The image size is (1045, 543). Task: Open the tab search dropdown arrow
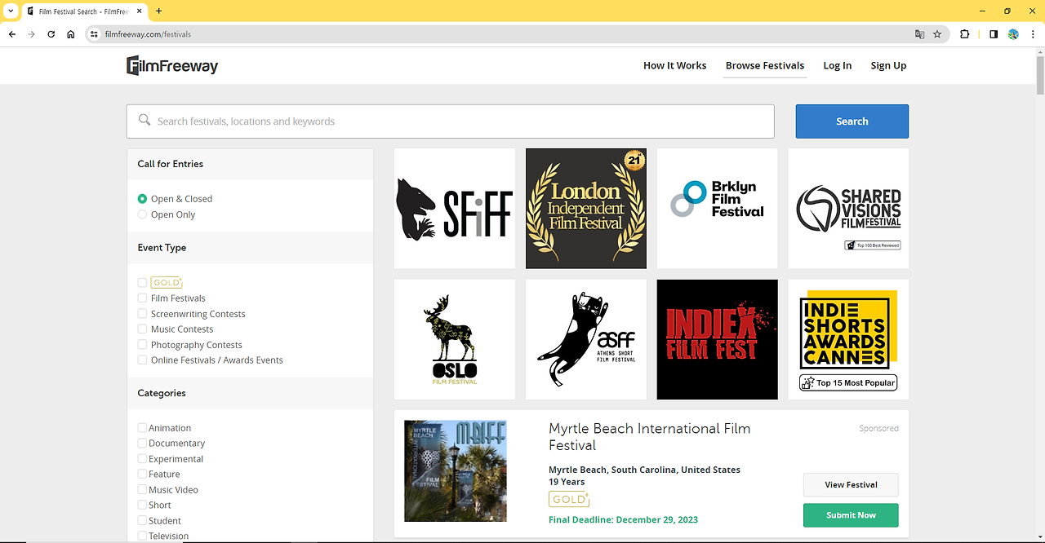tap(11, 11)
